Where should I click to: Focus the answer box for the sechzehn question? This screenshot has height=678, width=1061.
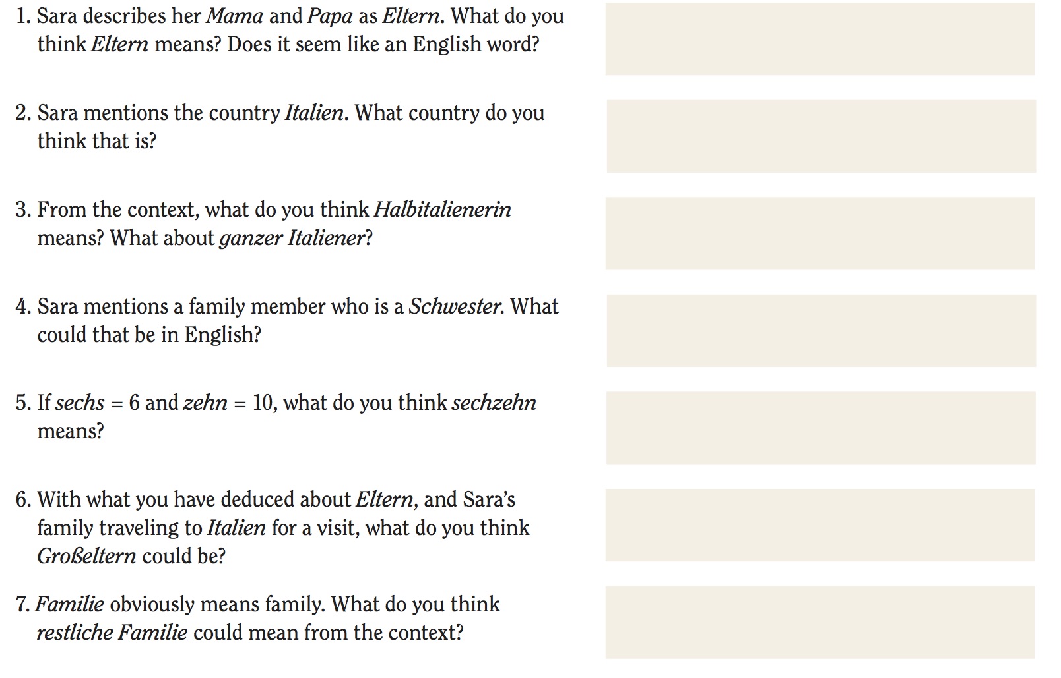[821, 428]
